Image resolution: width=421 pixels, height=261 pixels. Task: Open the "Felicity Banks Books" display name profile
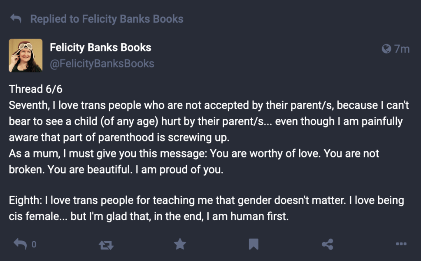click(100, 48)
